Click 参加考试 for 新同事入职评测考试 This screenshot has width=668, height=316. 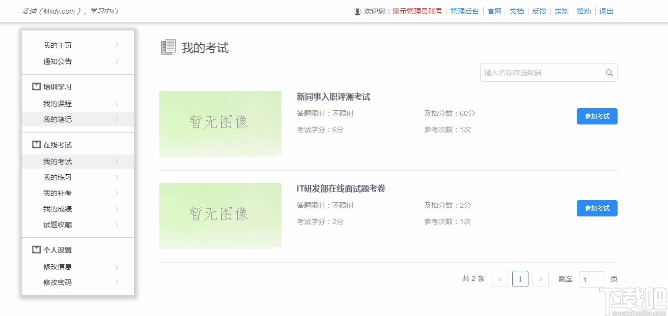tap(597, 116)
